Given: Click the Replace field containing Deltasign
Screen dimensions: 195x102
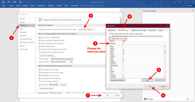Looking at the screenshot, I should point(116,44).
